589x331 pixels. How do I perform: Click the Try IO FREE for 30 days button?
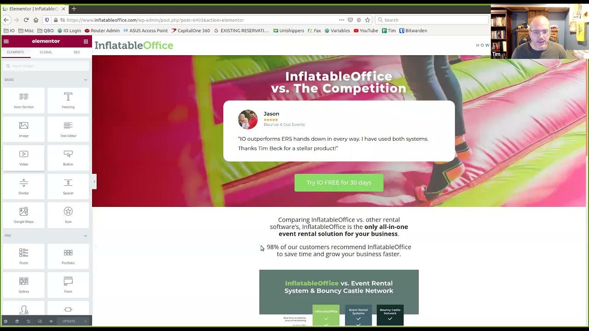pyautogui.click(x=339, y=183)
